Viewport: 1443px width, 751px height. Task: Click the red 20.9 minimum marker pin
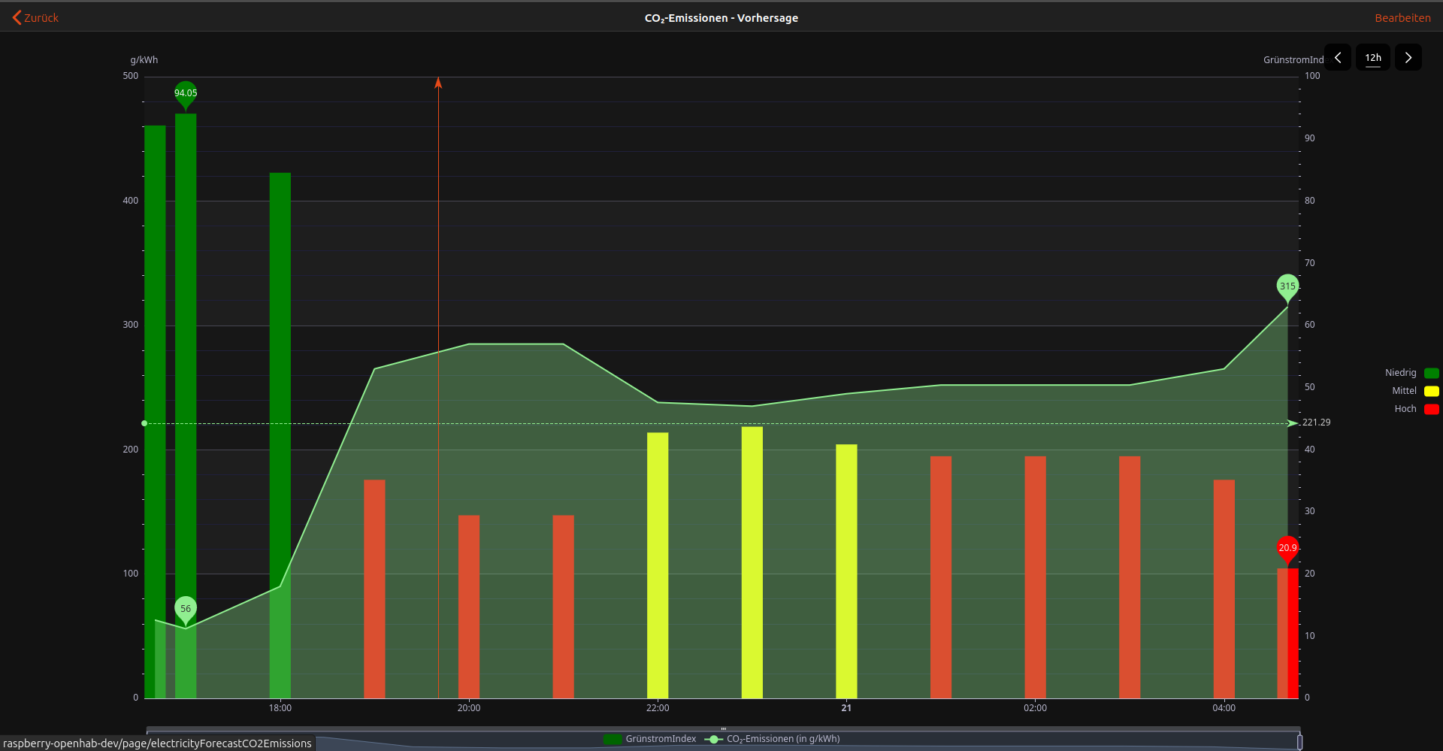(x=1287, y=547)
